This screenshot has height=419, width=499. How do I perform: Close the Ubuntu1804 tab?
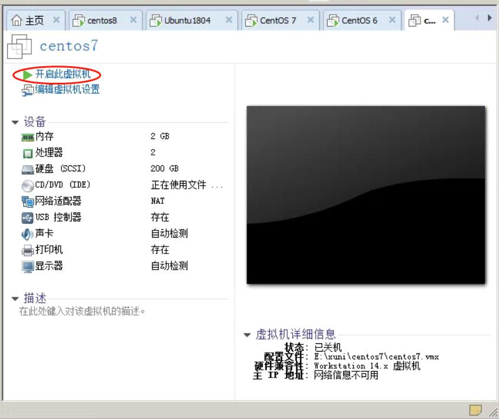[x=229, y=20]
